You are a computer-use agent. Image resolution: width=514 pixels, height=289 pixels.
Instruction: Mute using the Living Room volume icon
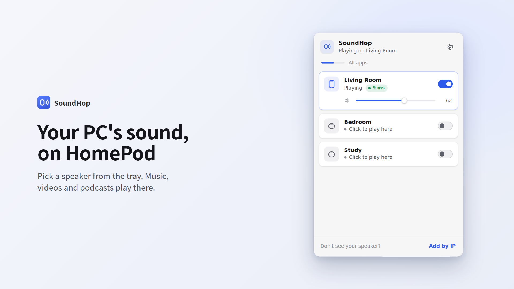pos(347,101)
